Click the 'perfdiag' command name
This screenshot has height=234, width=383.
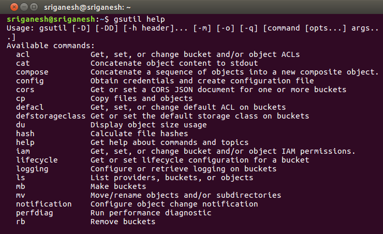coord(35,213)
